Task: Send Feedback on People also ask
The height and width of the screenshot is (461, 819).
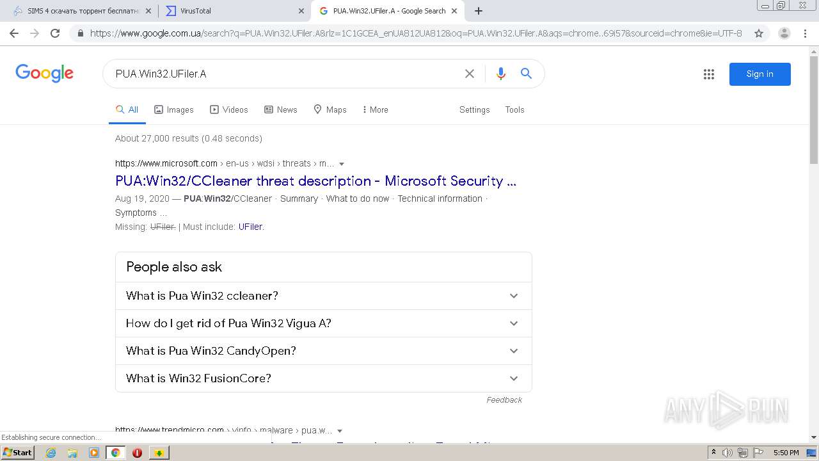Action: click(504, 400)
